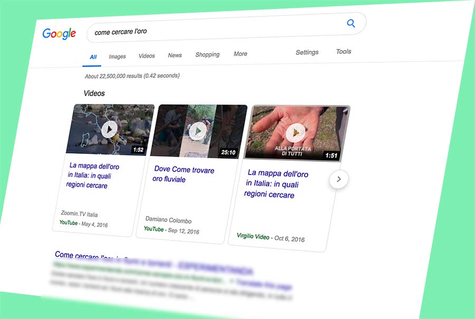
Task: Click 'Virgilio Video - Oct 6, 2016' source text
Action: point(271,238)
